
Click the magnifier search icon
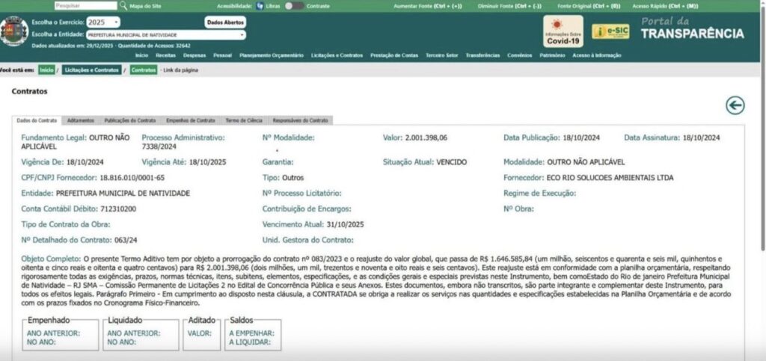pyautogui.click(x=124, y=6)
